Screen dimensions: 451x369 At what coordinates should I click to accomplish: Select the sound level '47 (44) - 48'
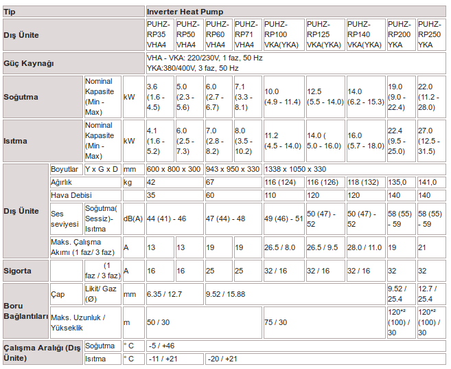[x=233, y=219]
